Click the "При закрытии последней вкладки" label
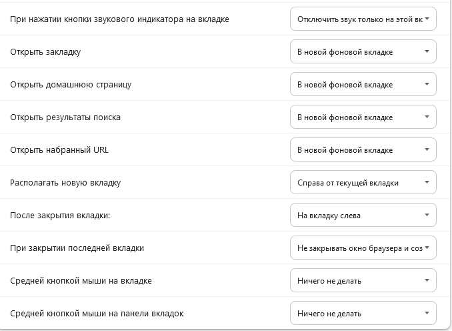Viewport: 452px width, 331px height. (77, 248)
